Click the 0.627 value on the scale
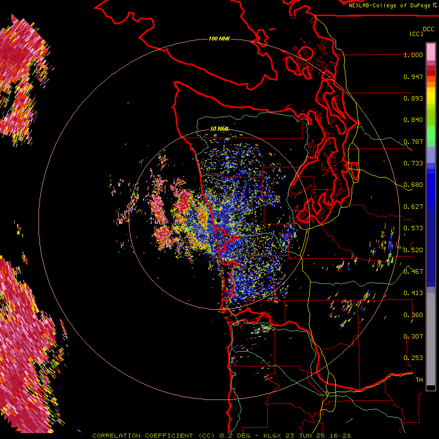 point(413,207)
